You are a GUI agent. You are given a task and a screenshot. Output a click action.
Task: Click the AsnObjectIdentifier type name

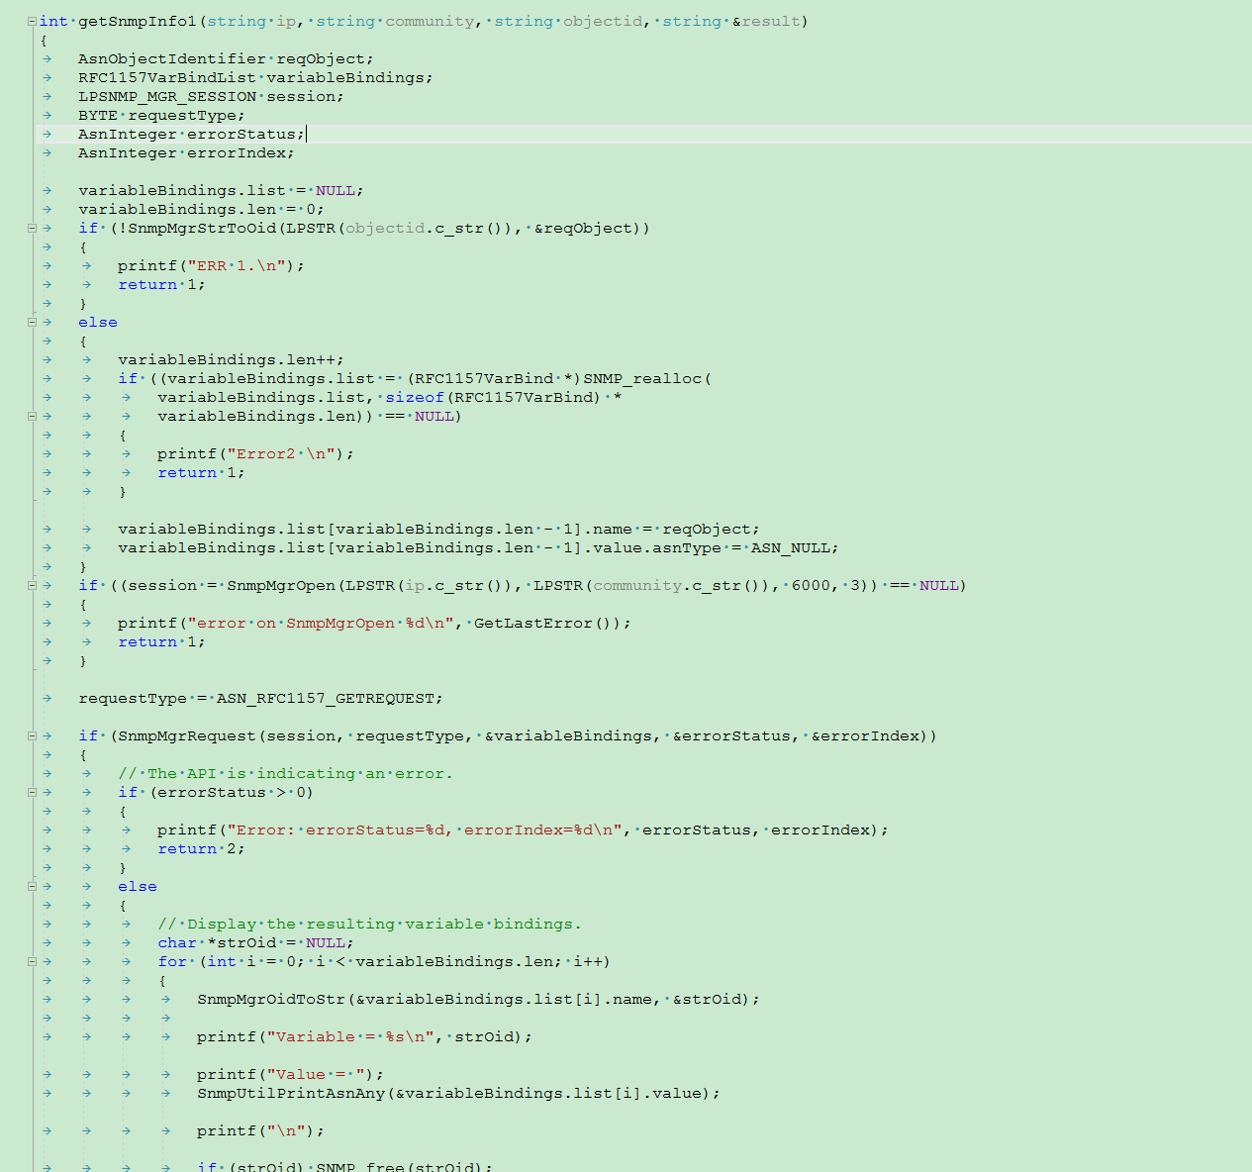[x=172, y=58]
